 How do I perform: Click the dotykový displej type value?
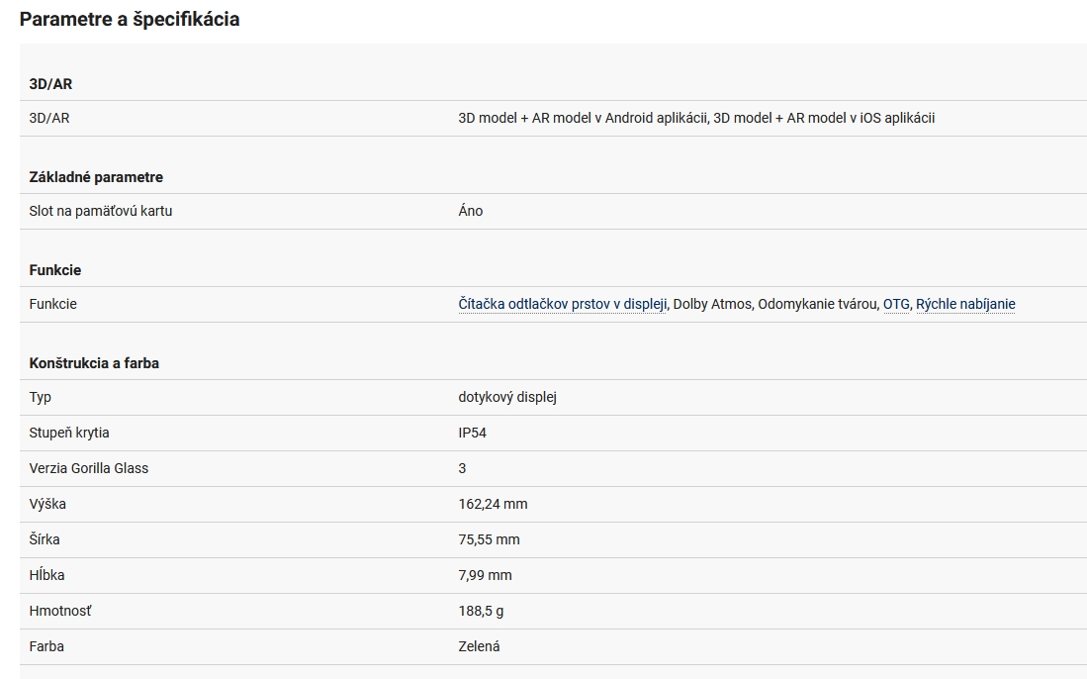pyautogui.click(x=507, y=397)
